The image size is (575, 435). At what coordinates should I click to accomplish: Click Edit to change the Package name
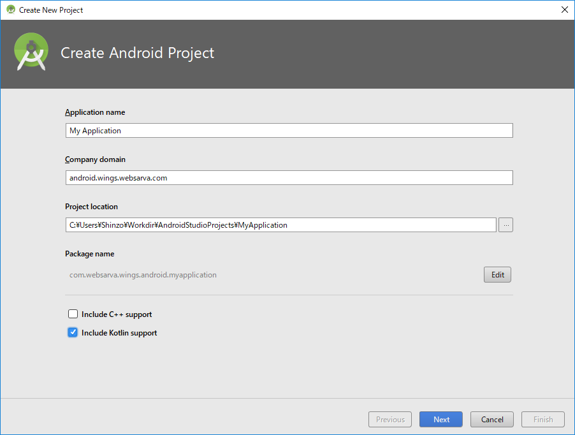(497, 274)
